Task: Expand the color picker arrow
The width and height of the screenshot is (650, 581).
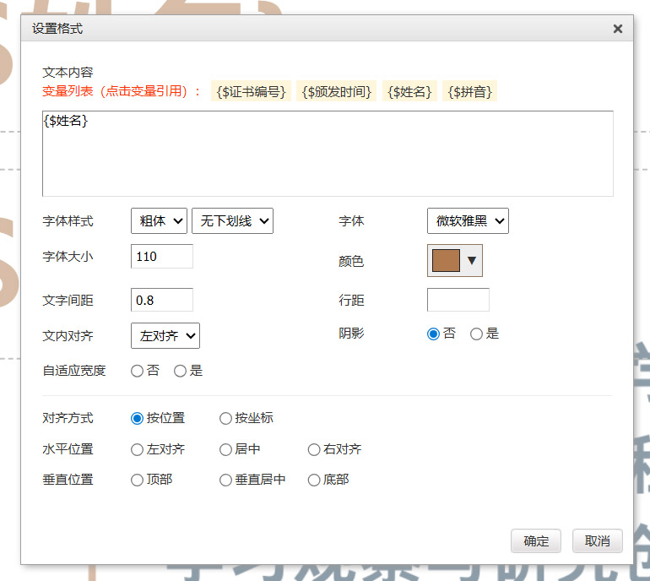Action: [x=472, y=260]
